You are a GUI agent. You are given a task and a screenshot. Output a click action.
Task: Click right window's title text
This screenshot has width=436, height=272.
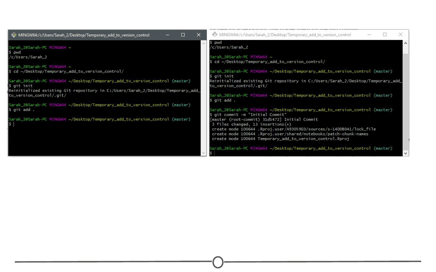point(285,35)
